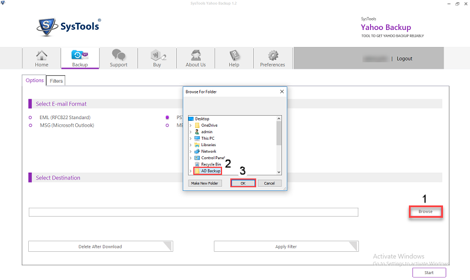Click the Network icon in tree
The image size is (470, 280).
click(197, 151)
